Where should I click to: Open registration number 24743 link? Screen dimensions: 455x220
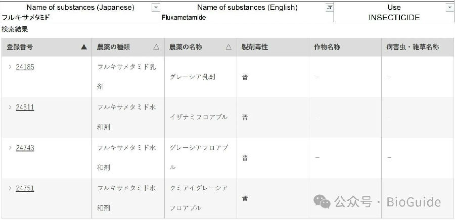pos(25,147)
